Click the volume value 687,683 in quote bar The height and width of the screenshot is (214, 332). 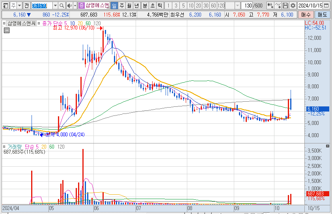pyautogui.click(x=89, y=15)
